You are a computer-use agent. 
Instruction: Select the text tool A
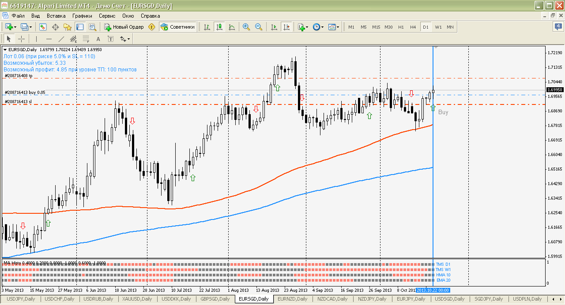(x=98, y=39)
